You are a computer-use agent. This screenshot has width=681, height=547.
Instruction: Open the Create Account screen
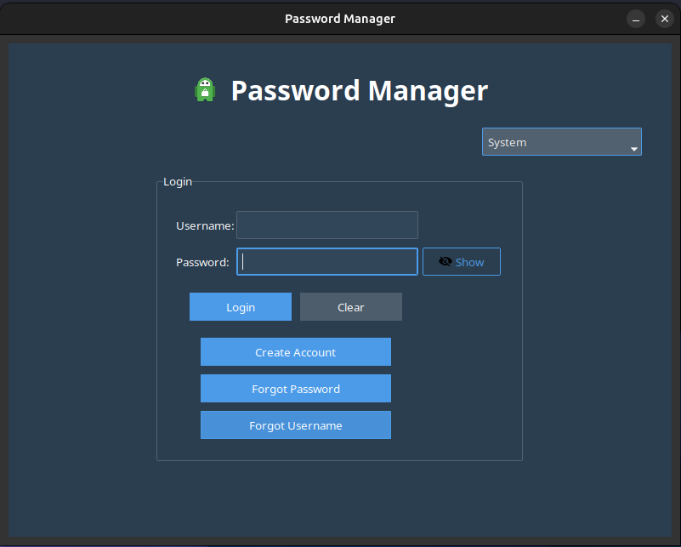click(295, 352)
